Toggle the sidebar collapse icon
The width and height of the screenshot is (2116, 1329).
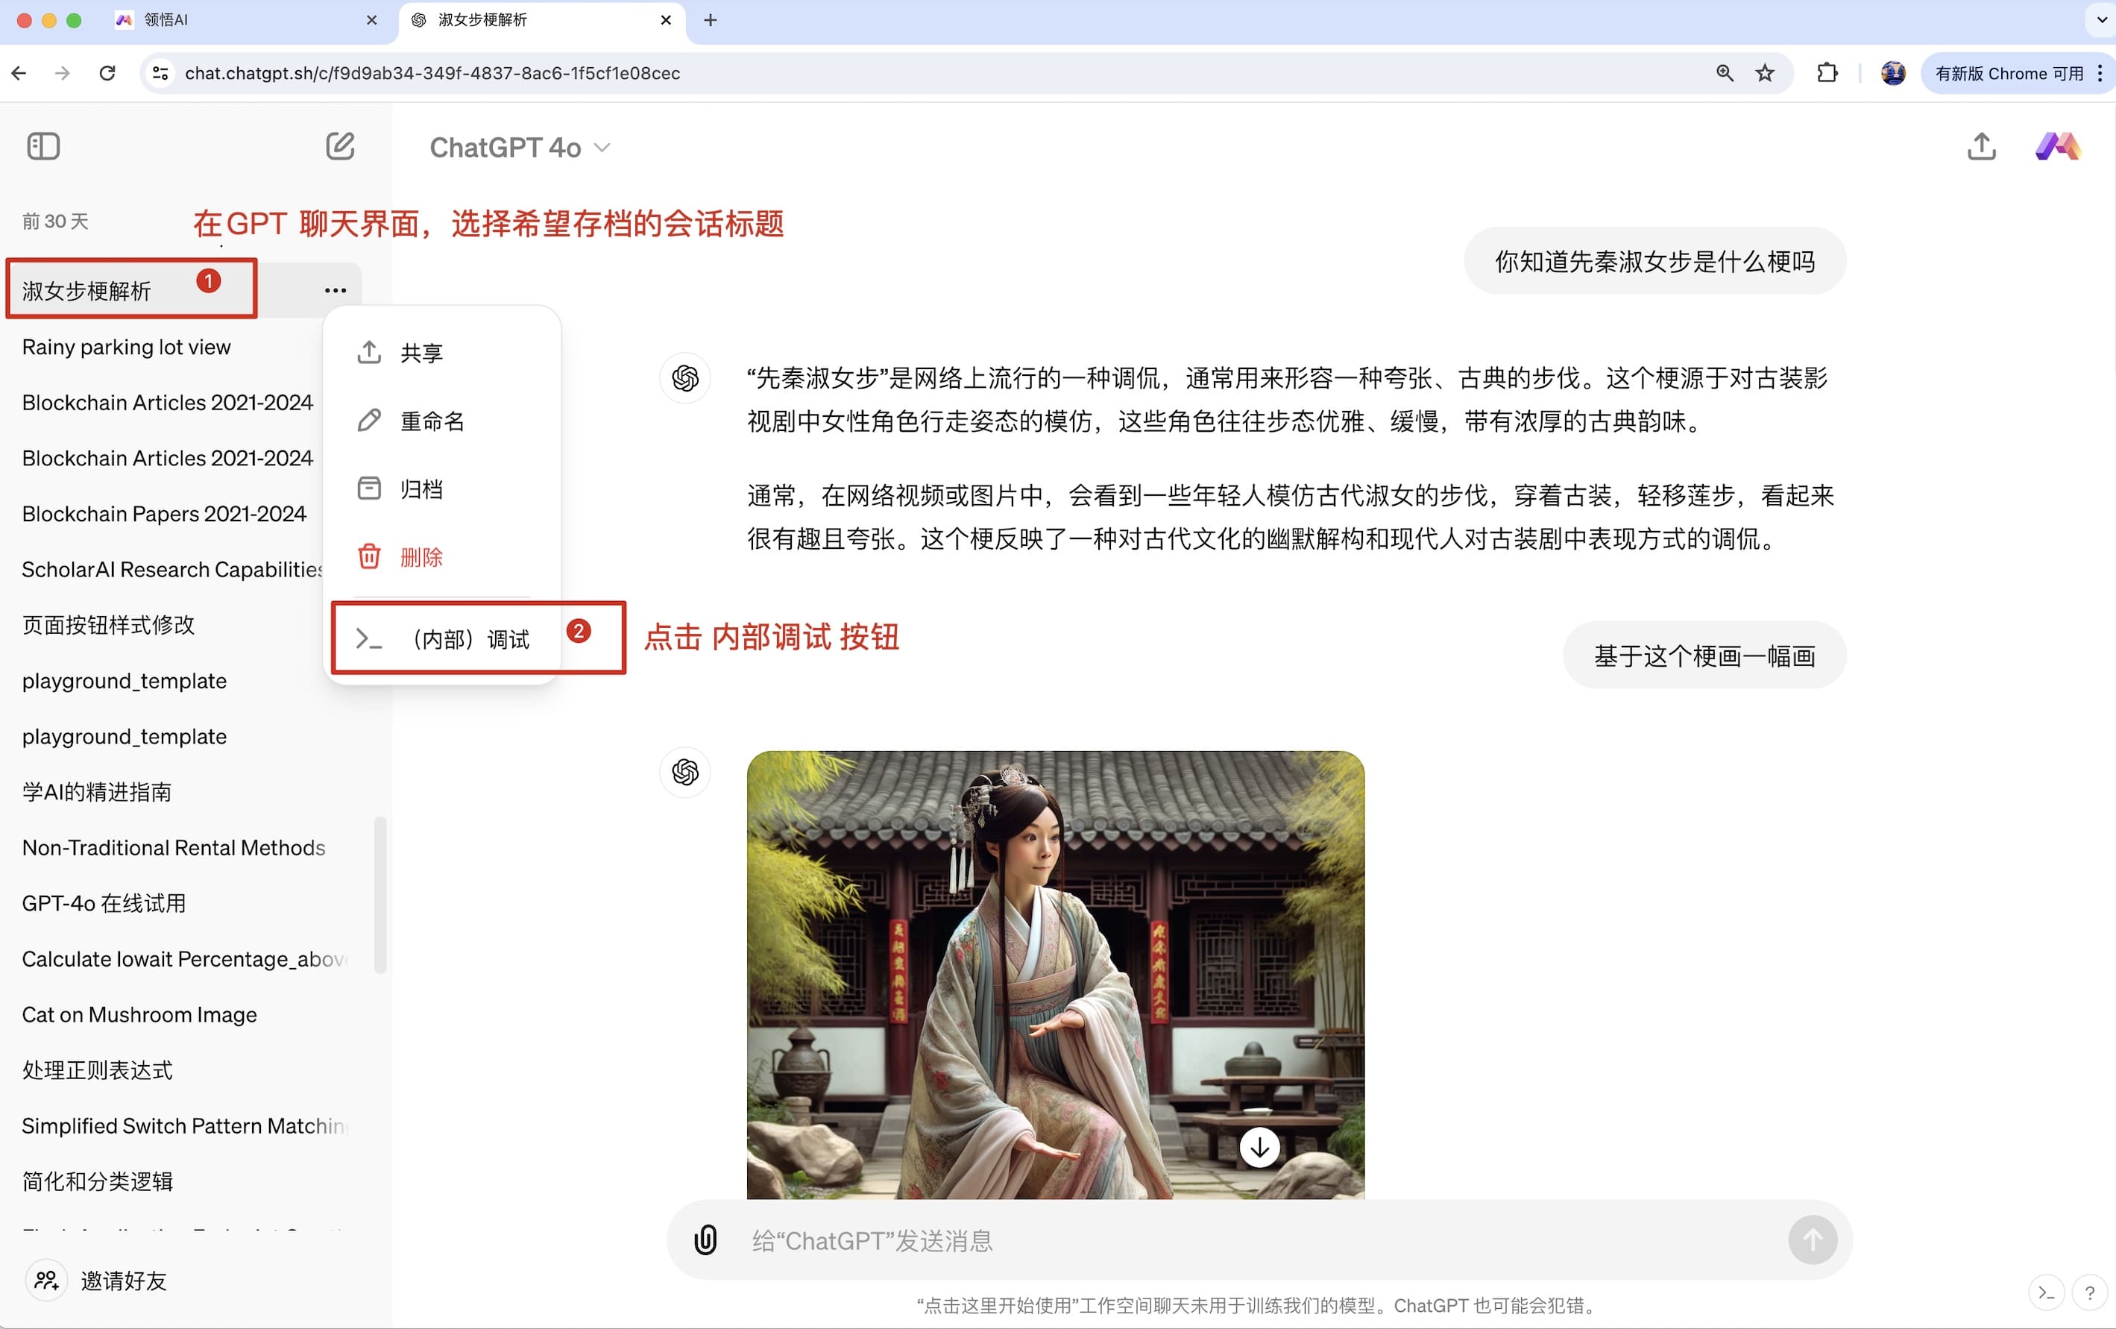click(43, 146)
